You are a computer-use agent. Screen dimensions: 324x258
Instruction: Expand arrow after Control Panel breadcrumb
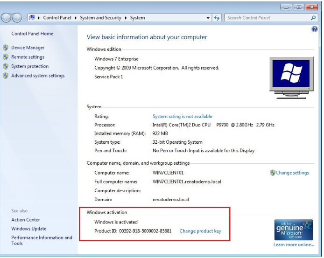click(x=76, y=18)
